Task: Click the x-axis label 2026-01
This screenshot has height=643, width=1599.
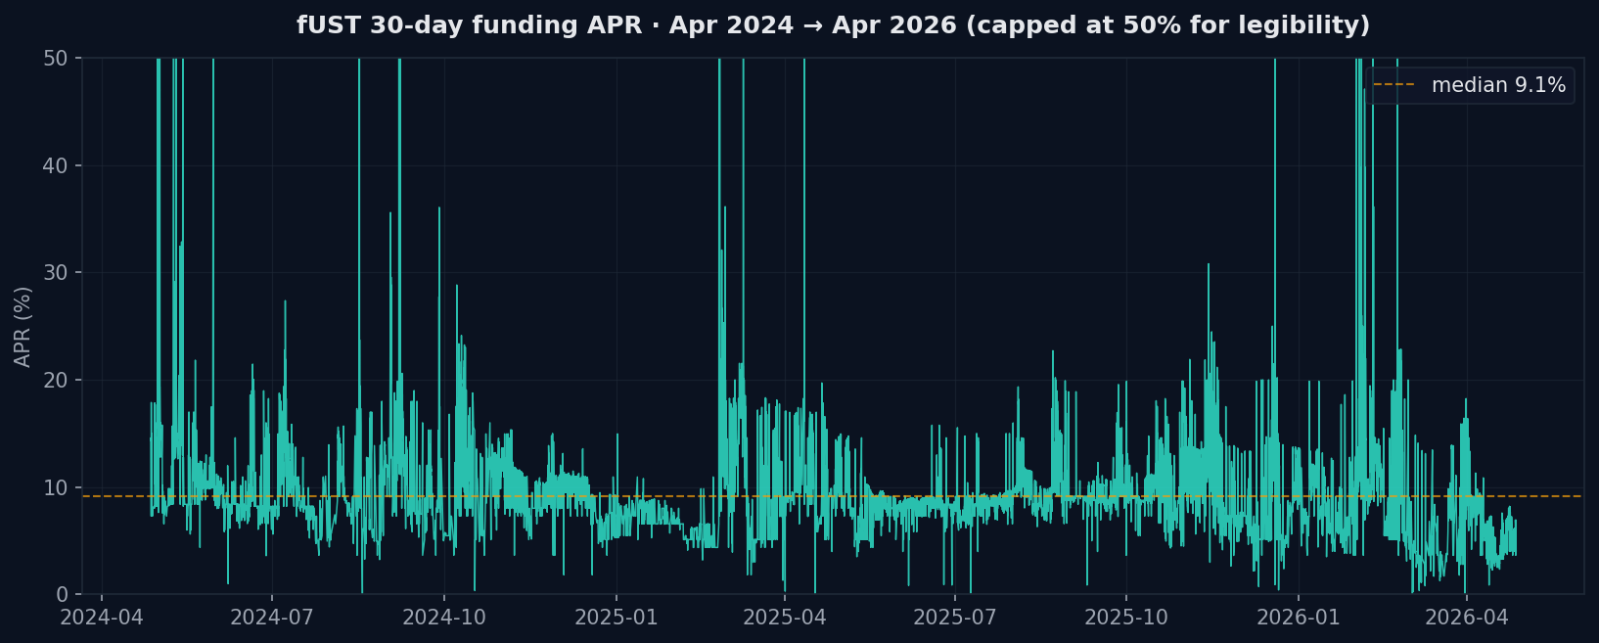Action: pyautogui.click(x=1299, y=618)
